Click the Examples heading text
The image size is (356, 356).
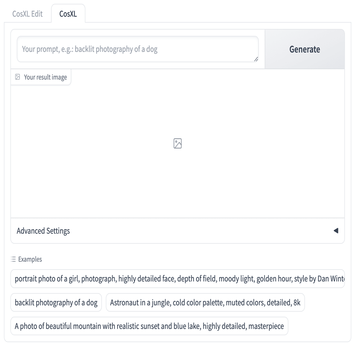(30, 259)
